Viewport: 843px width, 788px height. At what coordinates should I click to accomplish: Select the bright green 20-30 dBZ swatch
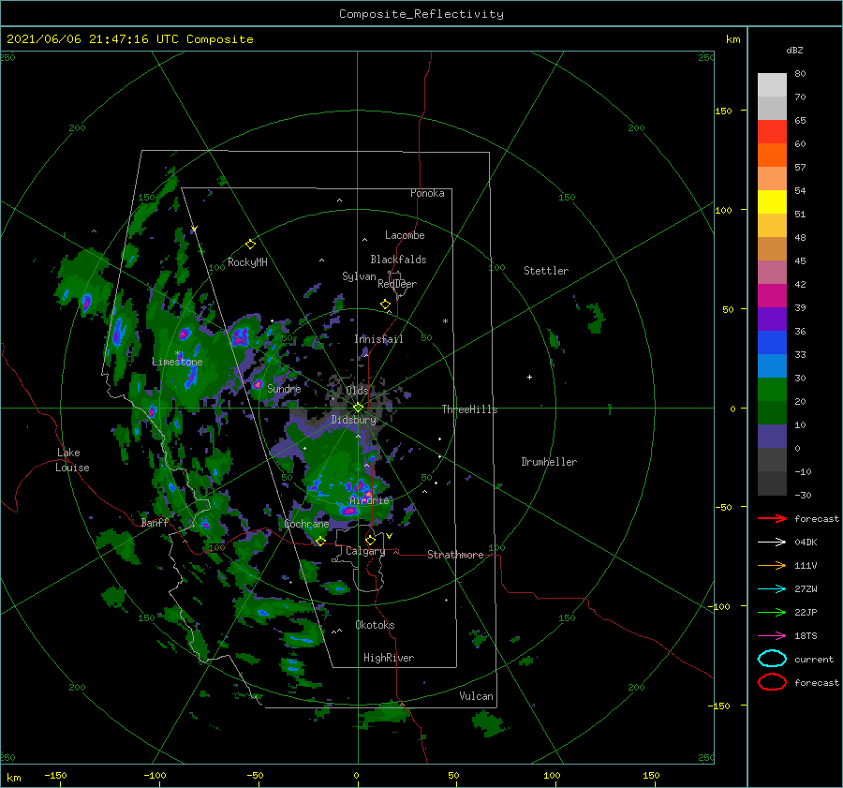tap(772, 390)
